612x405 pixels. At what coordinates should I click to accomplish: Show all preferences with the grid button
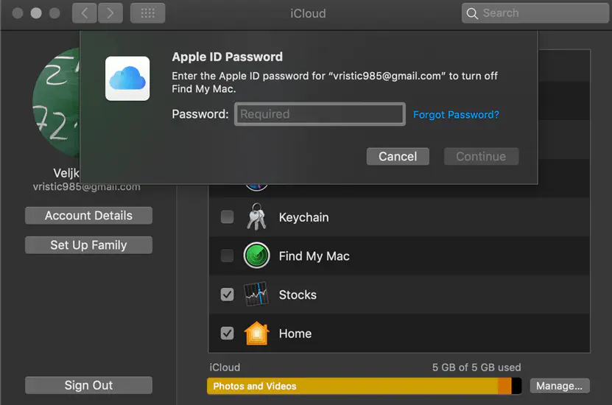(x=147, y=13)
